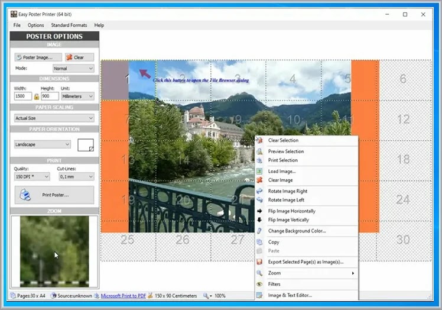Image resolution: width=442 pixels, height=310 pixels.
Task: Click the Rotate Image Right arrow icon
Action: pos(259,191)
